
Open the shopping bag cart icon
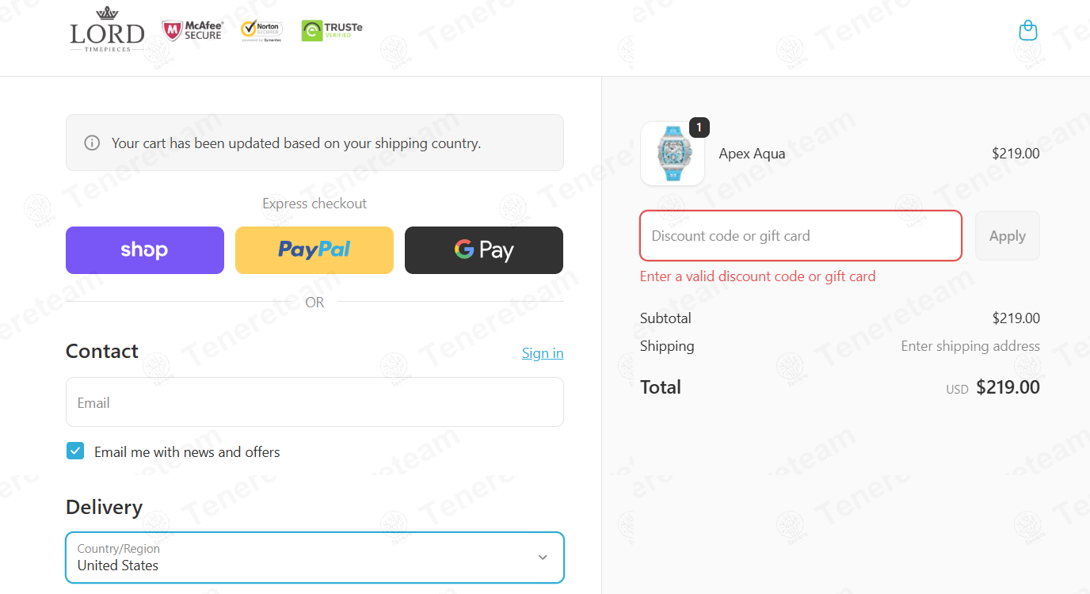[1027, 30]
